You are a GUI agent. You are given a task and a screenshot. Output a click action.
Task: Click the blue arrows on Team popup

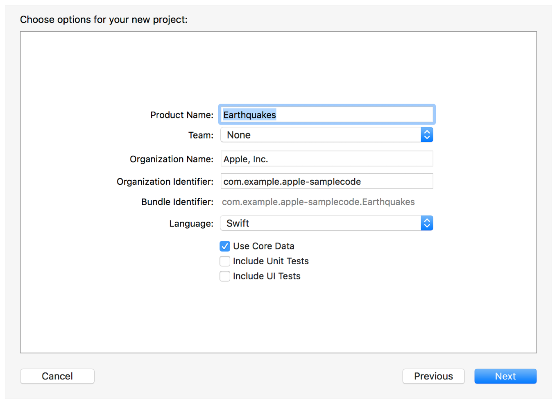tap(427, 135)
